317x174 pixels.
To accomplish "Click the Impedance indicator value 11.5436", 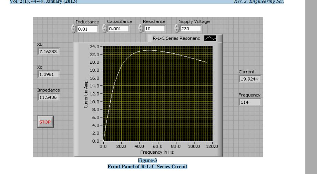I will click(48, 97).
